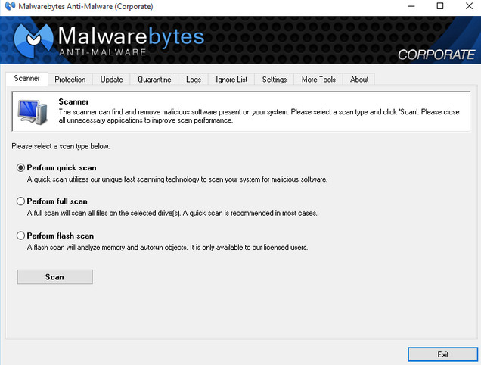Viewport: 481px width, 365px height.
Task: Close the Malwarebytes window
Action: click(x=469, y=6)
